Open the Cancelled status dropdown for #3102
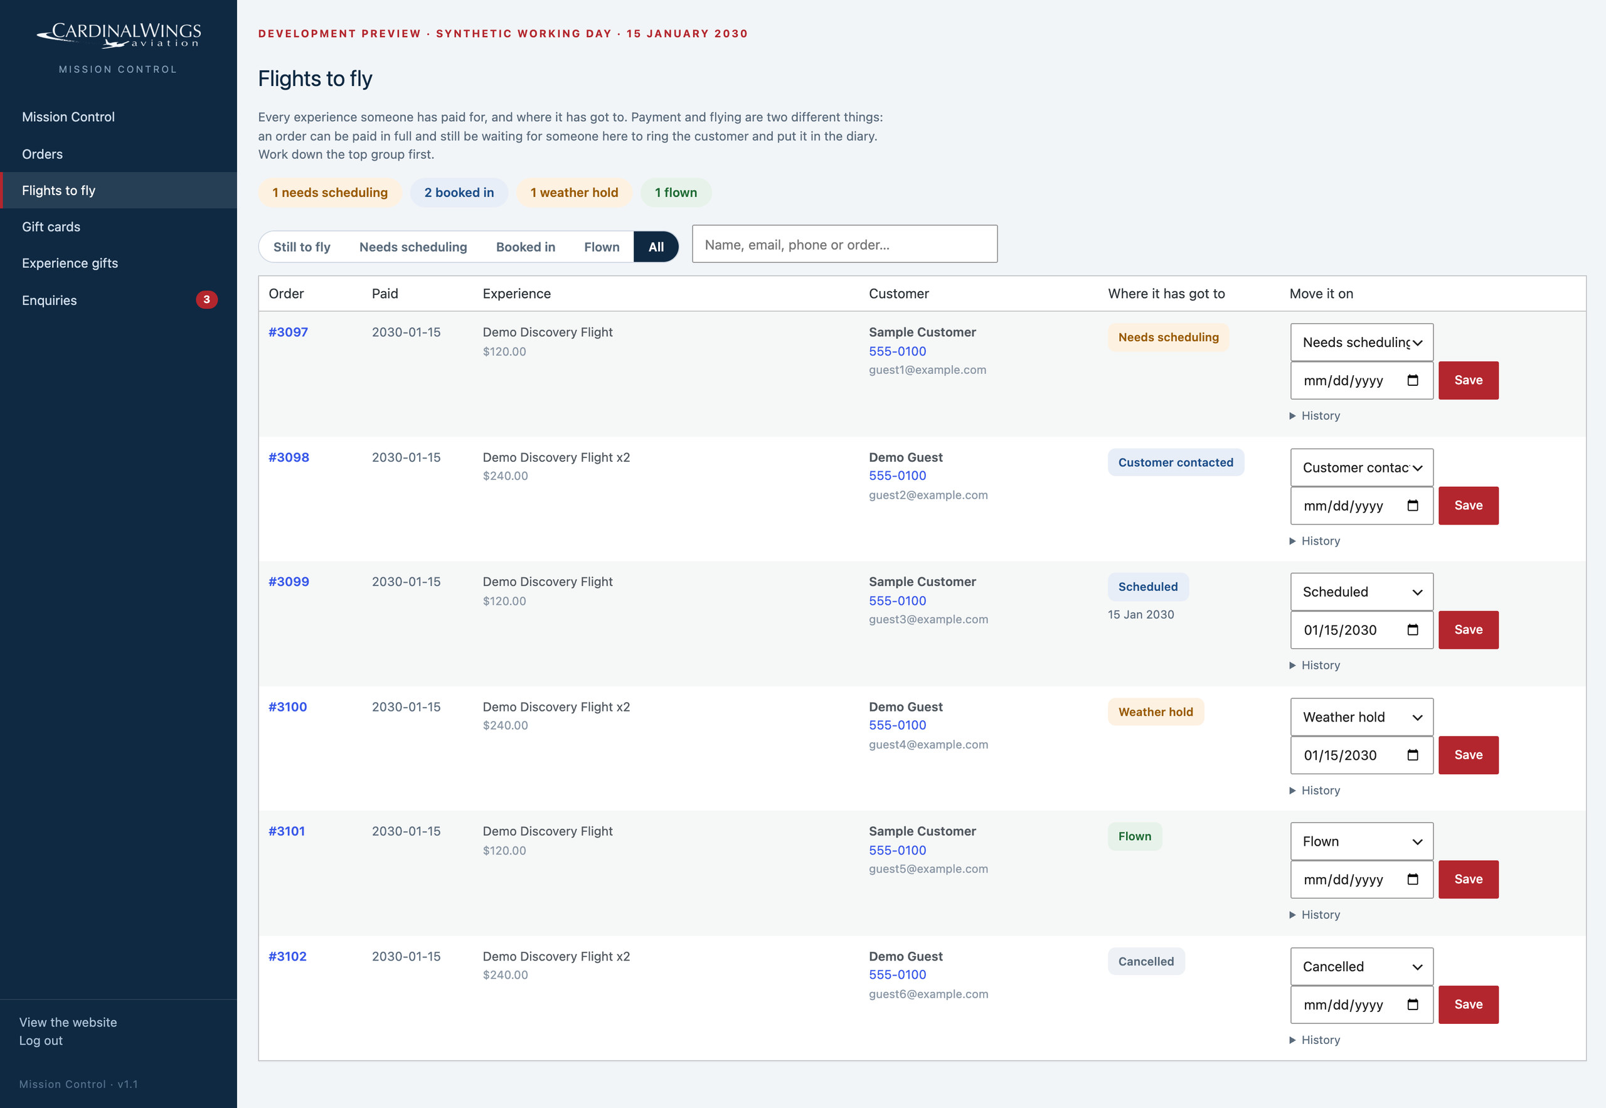The height and width of the screenshot is (1108, 1606). (1362, 966)
